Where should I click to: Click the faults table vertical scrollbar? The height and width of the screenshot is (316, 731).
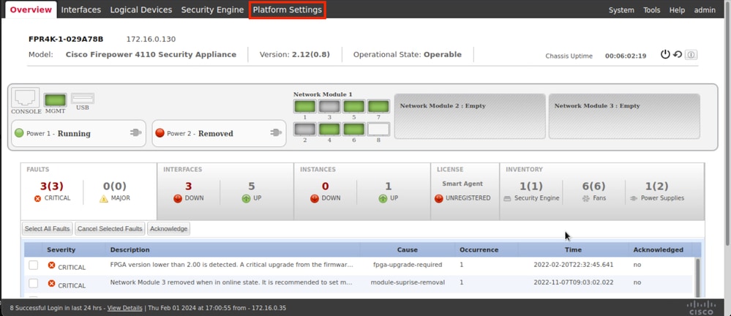click(x=698, y=277)
